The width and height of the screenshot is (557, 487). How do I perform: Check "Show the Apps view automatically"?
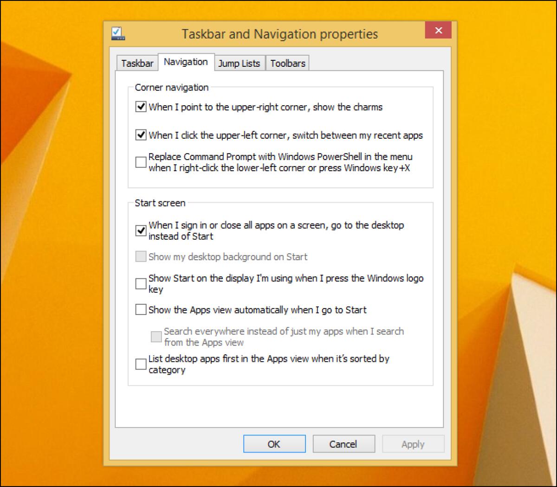141,310
